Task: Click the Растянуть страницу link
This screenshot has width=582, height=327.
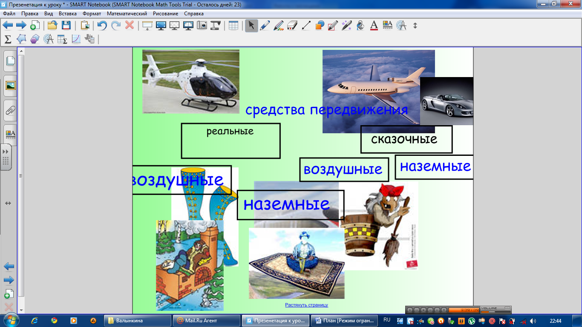Action: (307, 305)
